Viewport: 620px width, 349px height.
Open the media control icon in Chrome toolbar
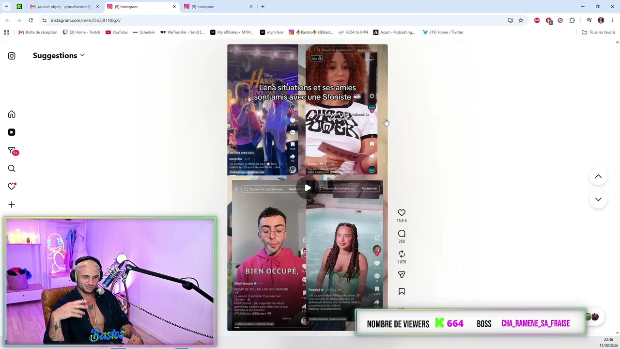tap(589, 20)
